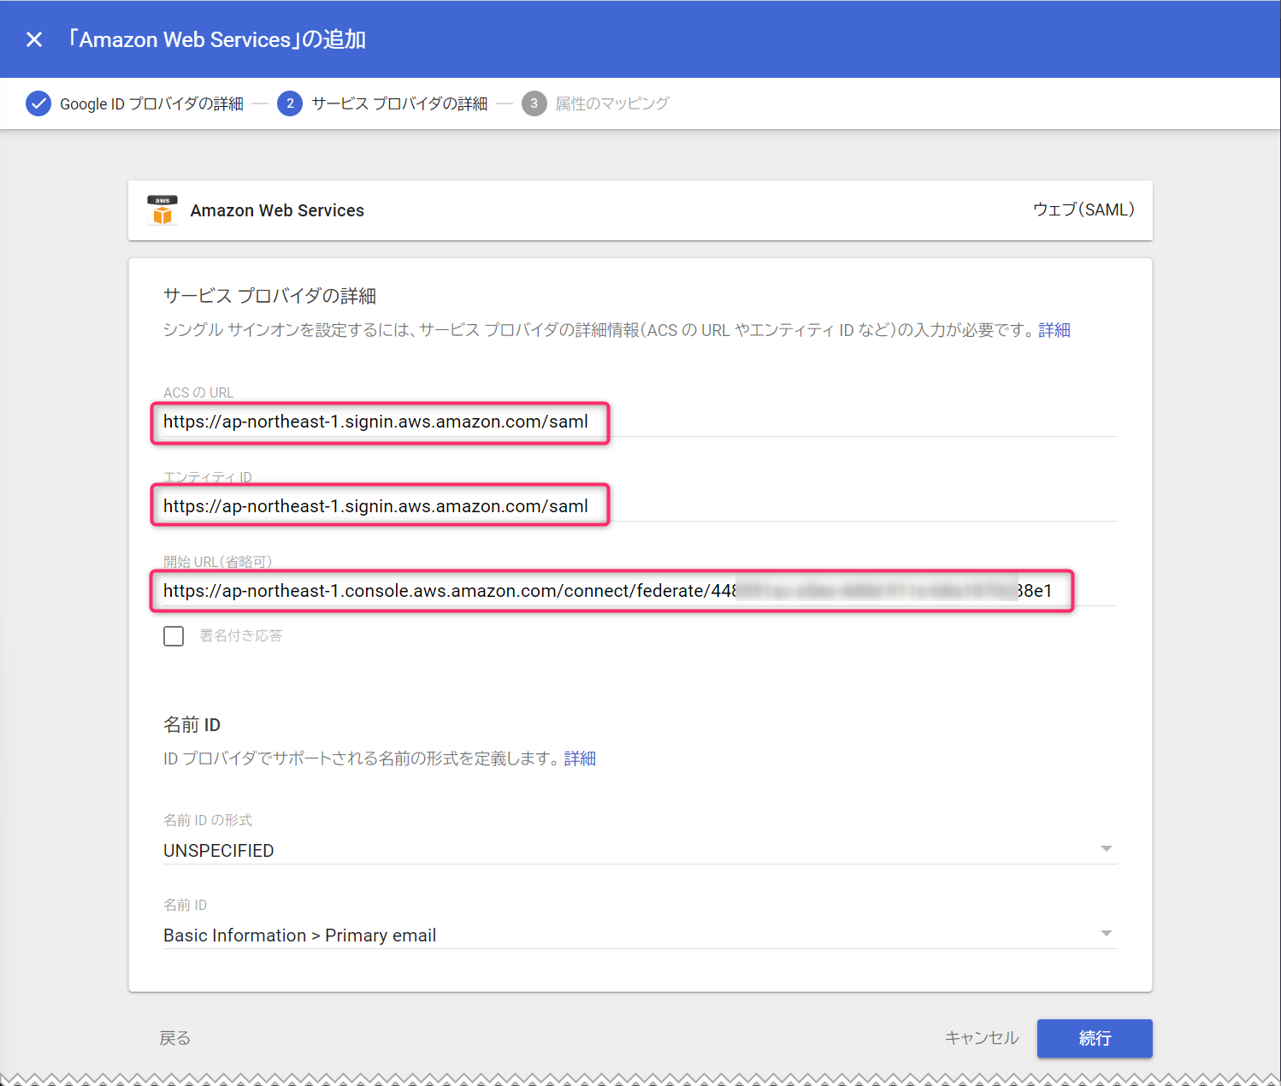
Task: Click the step 3 circle icon
Action: 534,103
